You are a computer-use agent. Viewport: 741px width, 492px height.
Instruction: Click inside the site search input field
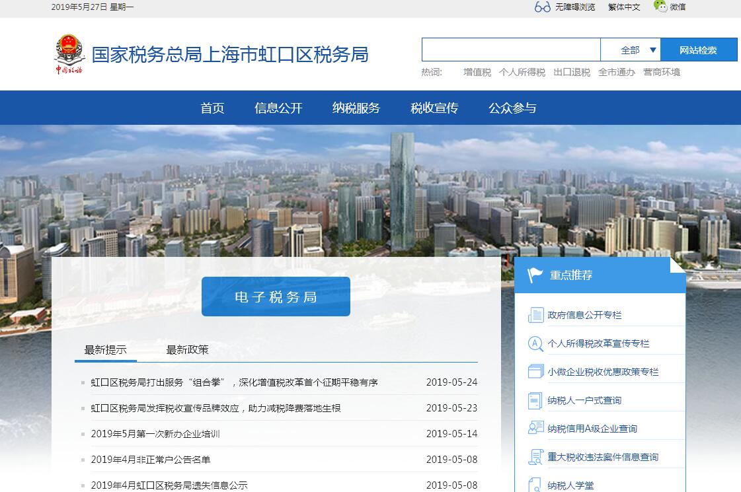(x=510, y=50)
